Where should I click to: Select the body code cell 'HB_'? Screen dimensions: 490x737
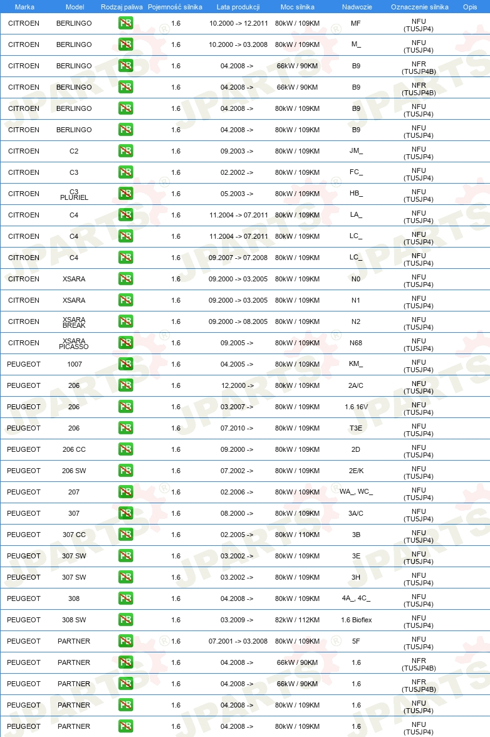coord(356,193)
